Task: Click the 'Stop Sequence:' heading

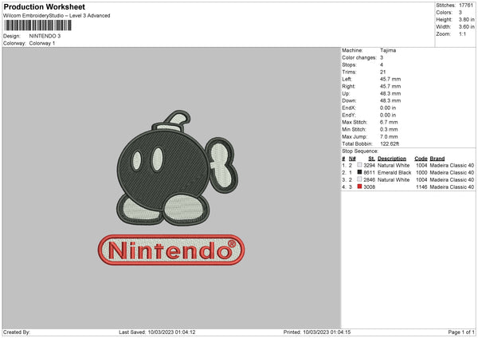Action: tap(360, 151)
